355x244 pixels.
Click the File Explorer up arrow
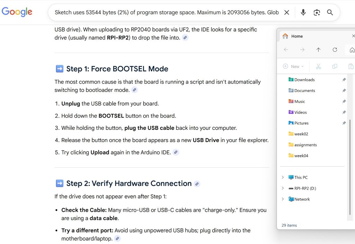[318, 50]
